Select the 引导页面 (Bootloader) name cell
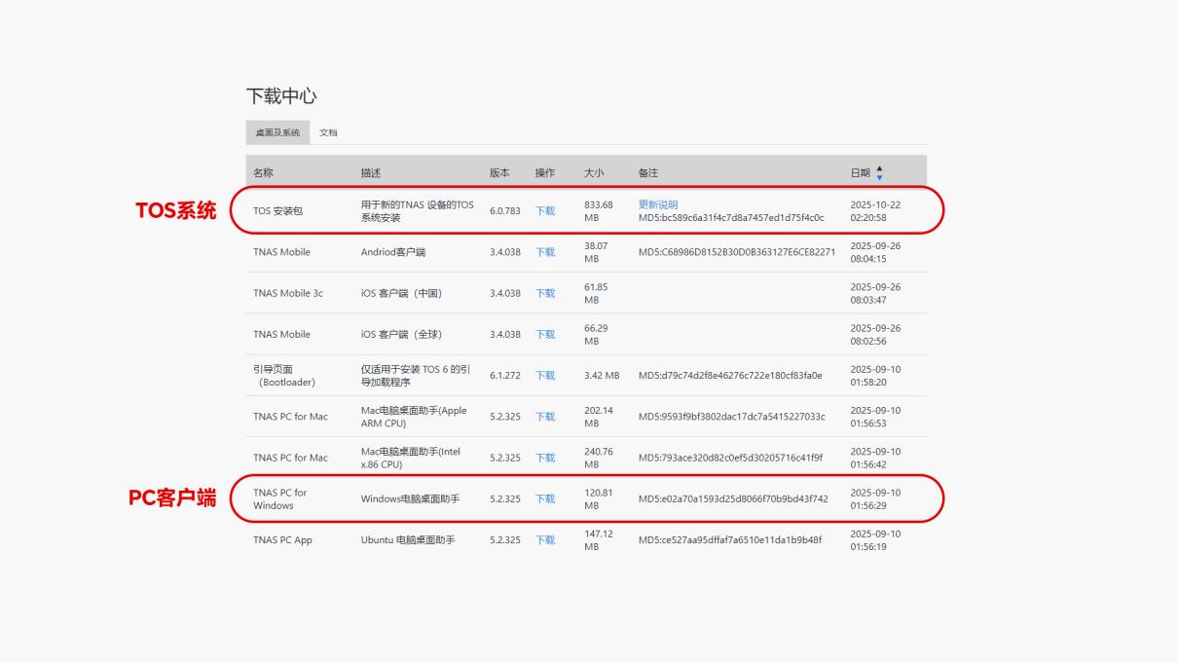 click(284, 375)
